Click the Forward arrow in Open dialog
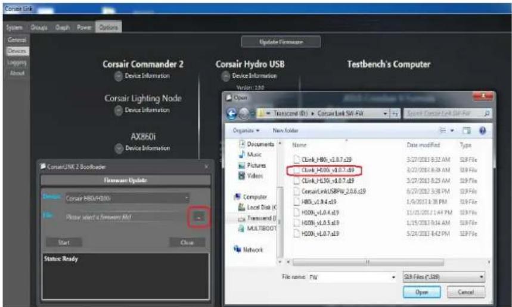The height and width of the screenshot is (307, 512). click(x=244, y=114)
